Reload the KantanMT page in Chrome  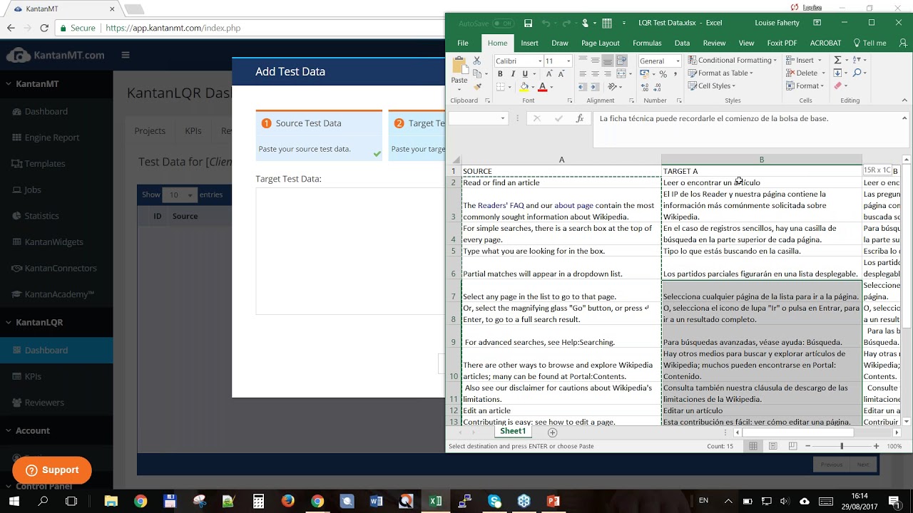(44, 28)
